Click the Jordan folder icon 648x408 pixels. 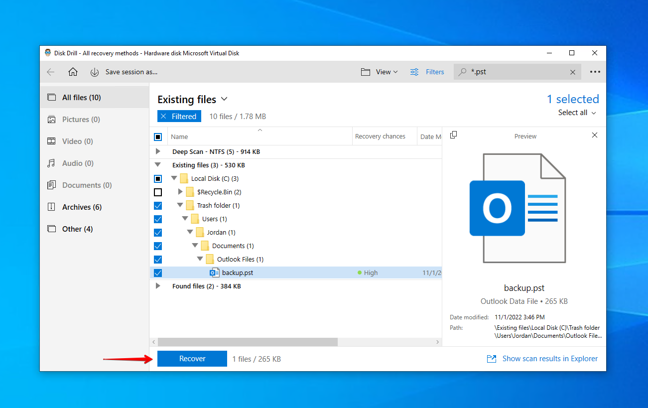[x=200, y=232]
